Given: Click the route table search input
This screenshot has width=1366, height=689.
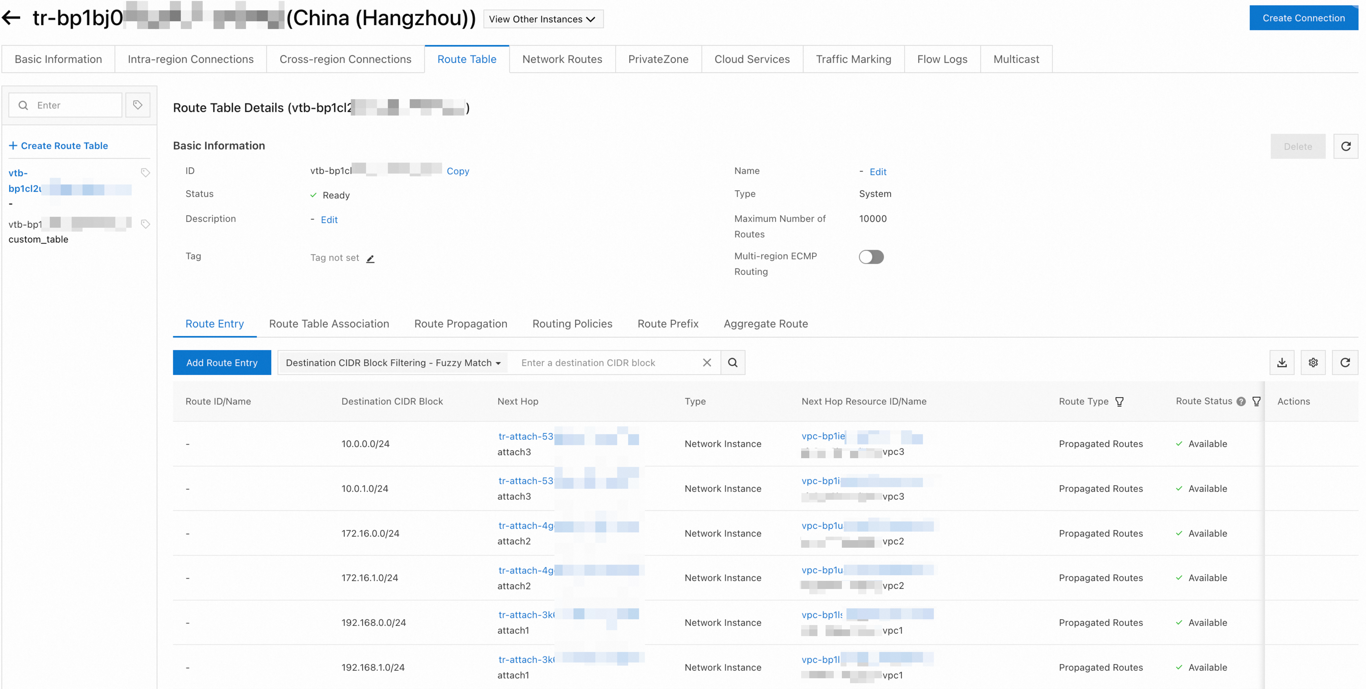Looking at the screenshot, I should click(74, 105).
